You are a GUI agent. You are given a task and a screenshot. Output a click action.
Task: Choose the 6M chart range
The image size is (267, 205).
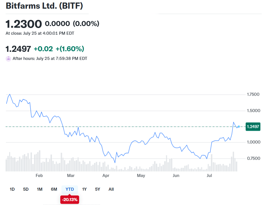(x=54, y=189)
